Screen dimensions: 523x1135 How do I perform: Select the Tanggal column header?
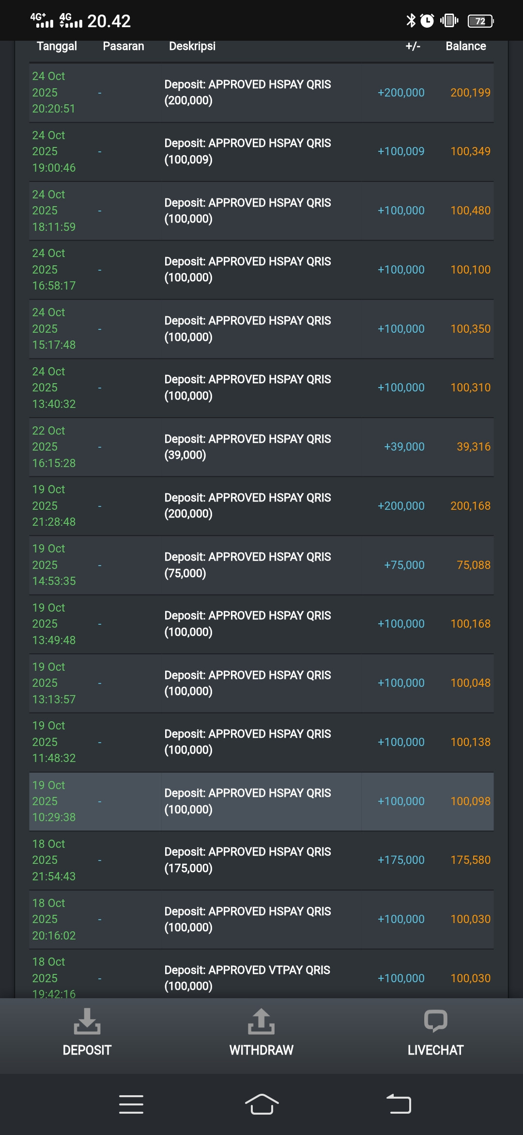pyautogui.click(x=57, y=46)
